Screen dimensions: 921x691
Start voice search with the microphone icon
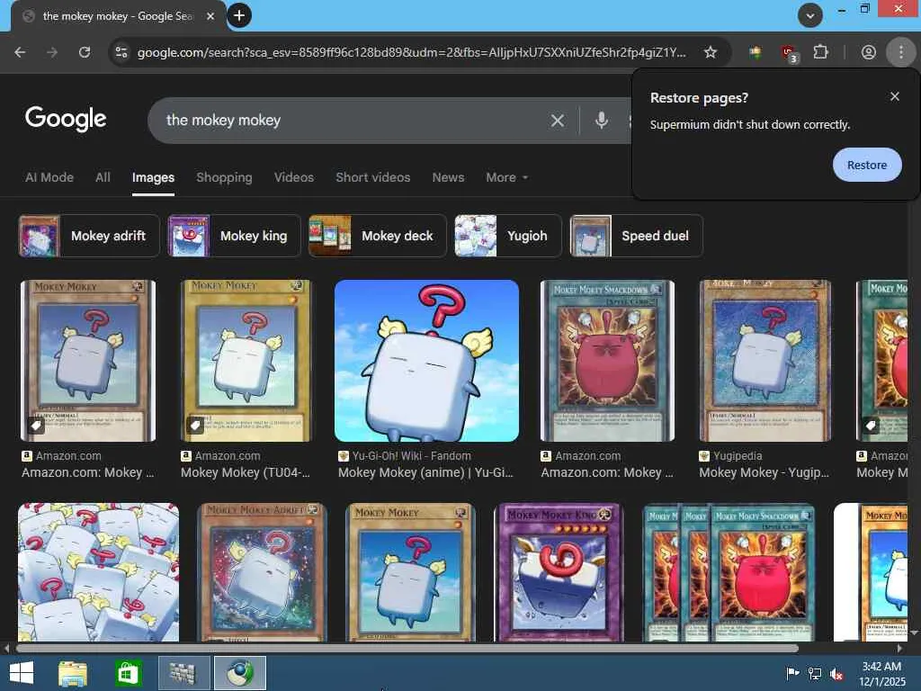pyautogui.click(x=601, y=121)
